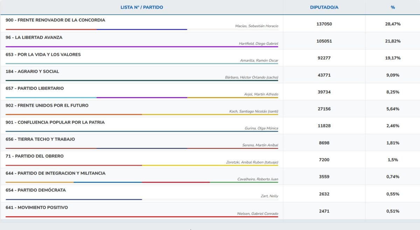Click the vote count 39734
420x230 pixels.
324,92
